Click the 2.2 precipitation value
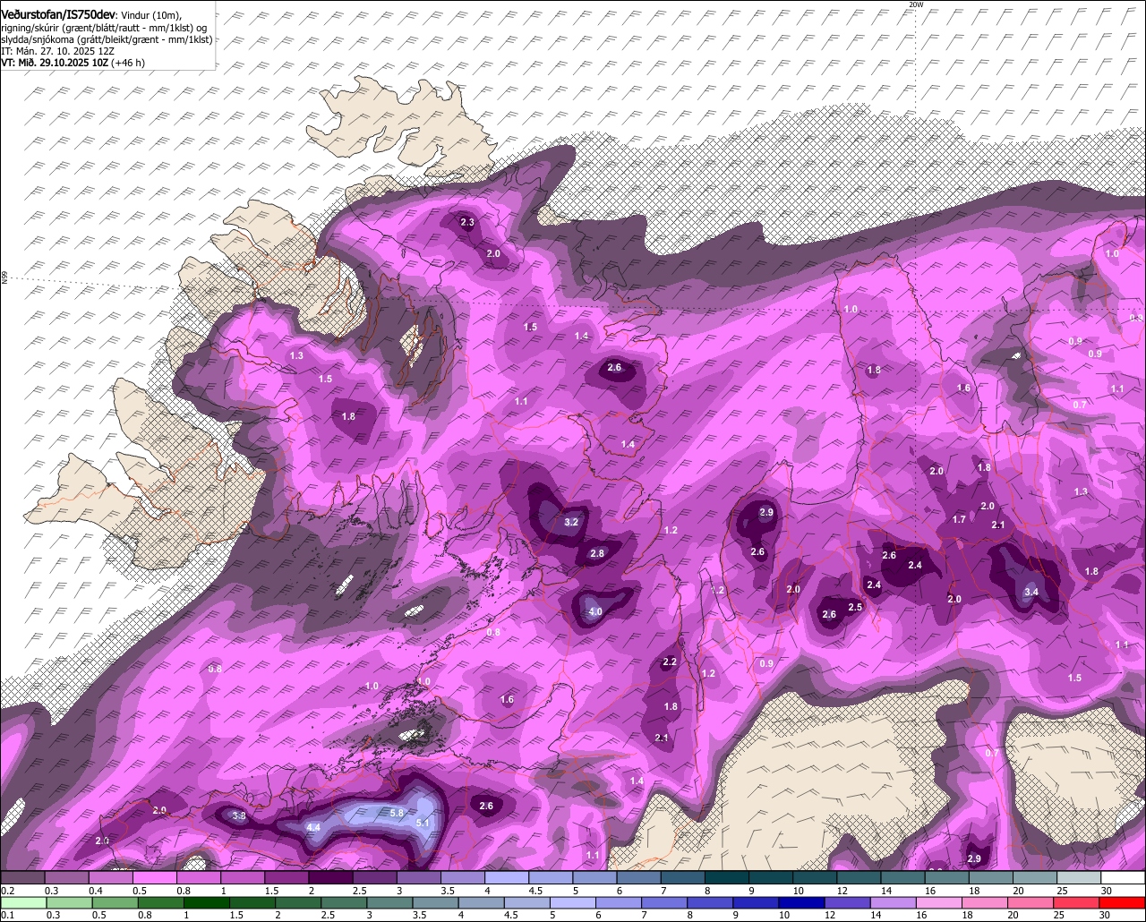 670,662
